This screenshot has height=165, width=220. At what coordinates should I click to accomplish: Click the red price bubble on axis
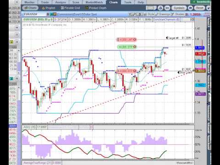(x=200, y=54)
